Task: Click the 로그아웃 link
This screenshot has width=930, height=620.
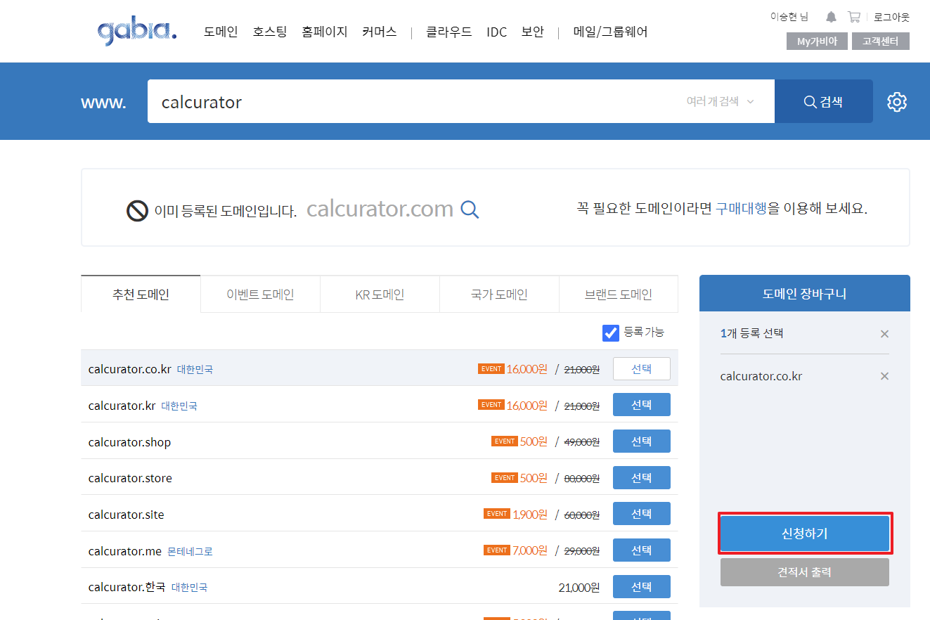Action: (891, 17)
